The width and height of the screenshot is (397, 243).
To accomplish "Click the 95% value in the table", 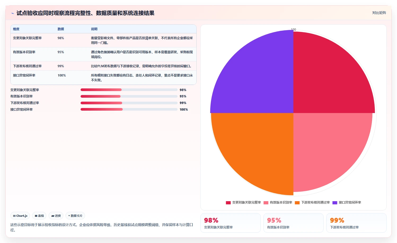I will pyautogui.click(x=61, y=52).
